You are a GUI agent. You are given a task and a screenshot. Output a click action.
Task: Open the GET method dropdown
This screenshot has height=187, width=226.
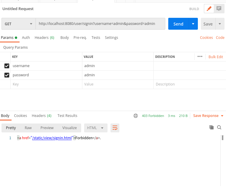point(18,24)
